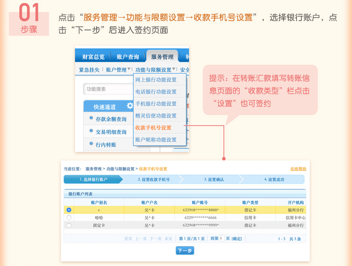This screenshot has width=352, height=266.
Task: Go to 上一页 in pagination
Action: click(141, 239)
